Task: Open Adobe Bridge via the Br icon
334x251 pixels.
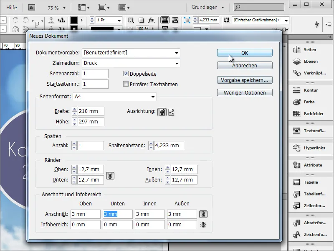Action: [32, 8]
